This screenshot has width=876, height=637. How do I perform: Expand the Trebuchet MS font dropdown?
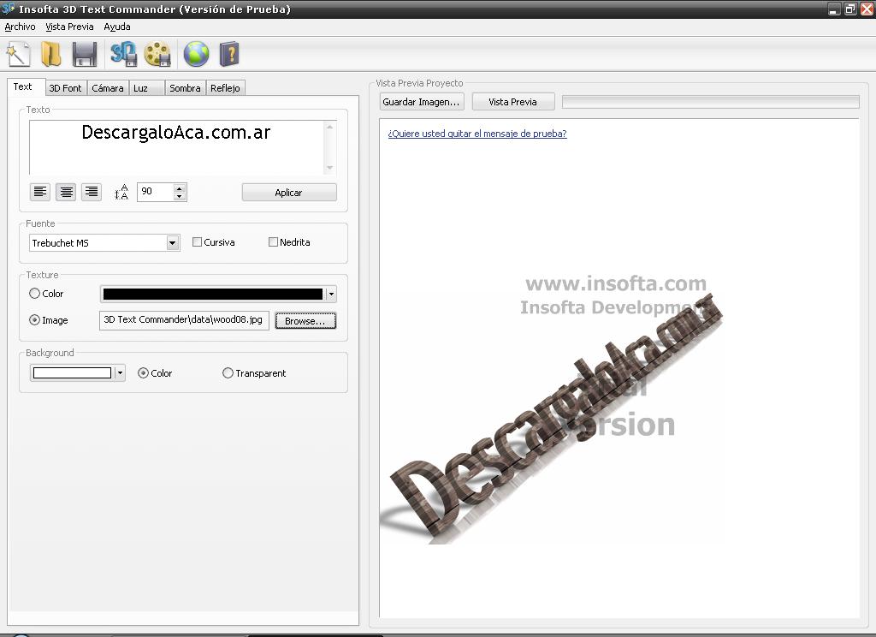173,242
